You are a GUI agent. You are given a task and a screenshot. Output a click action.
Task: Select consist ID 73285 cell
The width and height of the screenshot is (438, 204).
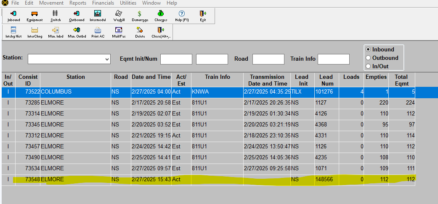pos(28,103)
